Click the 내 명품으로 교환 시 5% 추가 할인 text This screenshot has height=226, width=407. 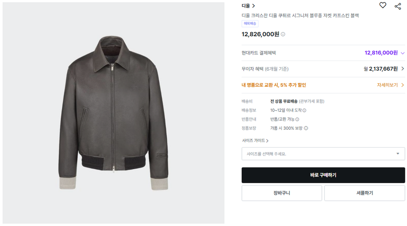tap(274, 85)
